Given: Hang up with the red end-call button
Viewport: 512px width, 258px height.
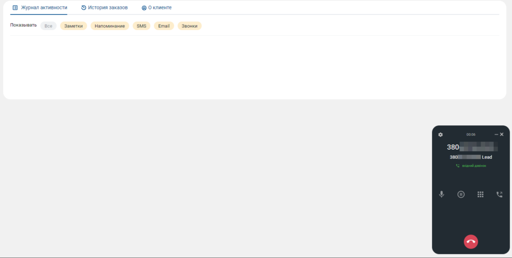Looking at the screenshot, I should click(470, 242).
